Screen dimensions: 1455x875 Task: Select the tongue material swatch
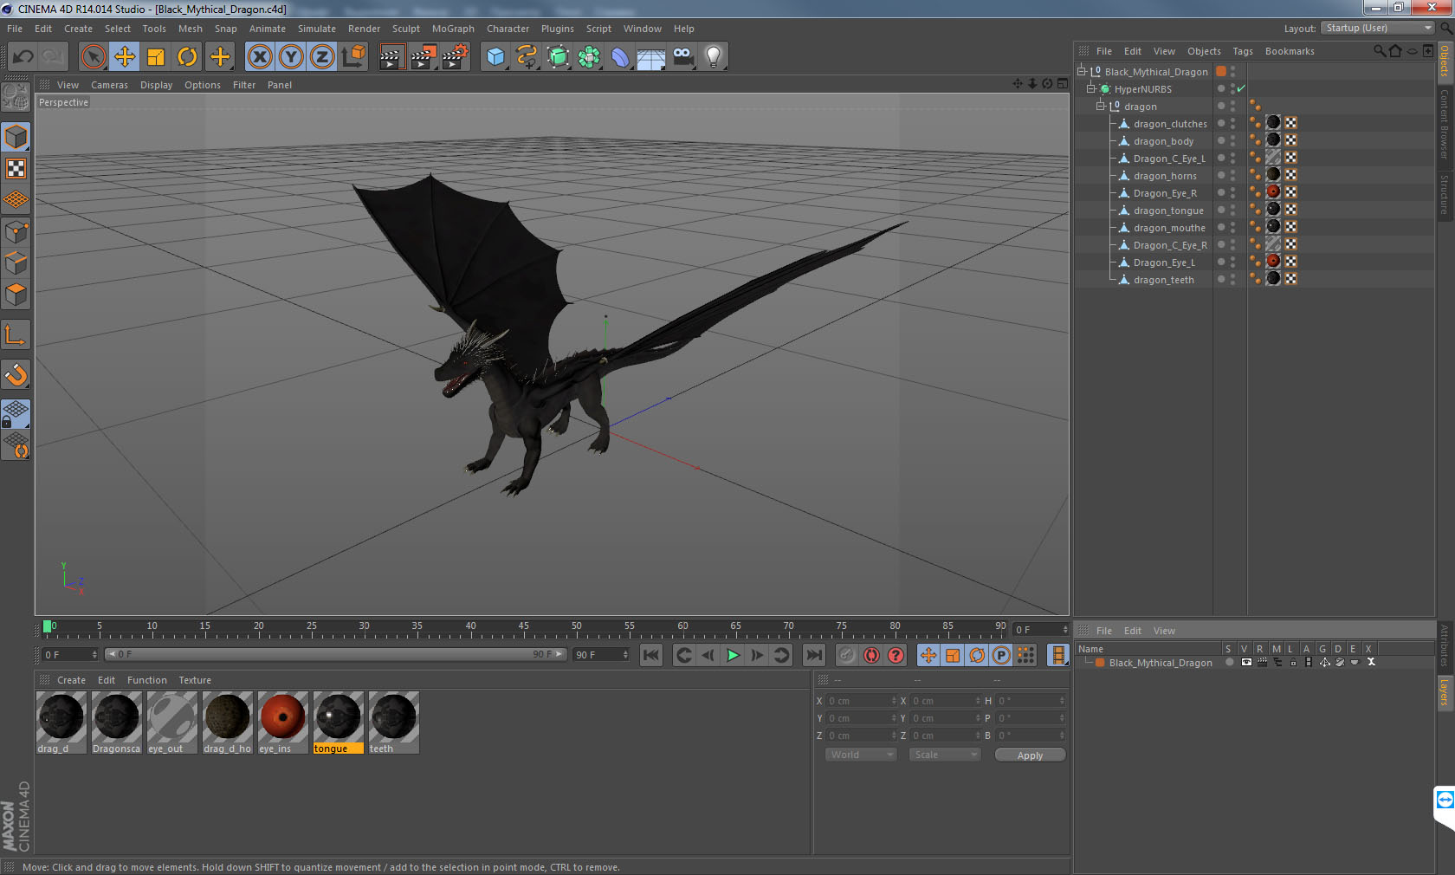pyautogui.click(x=338, y=722)
